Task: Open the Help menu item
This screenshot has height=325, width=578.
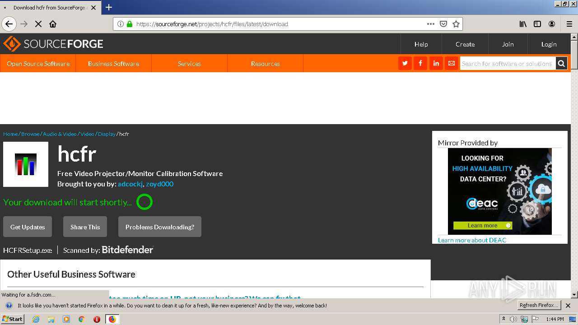Action: (x=421, y=44)
